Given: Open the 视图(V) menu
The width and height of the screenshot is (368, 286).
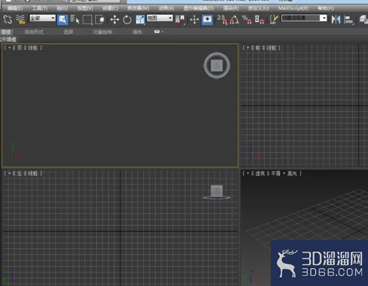Looking at the screenshot, I should click(85, 8).
